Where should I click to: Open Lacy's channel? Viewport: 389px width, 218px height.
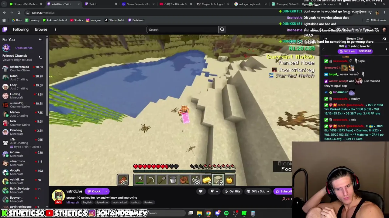pyautogui.click(x=23, y=87)
